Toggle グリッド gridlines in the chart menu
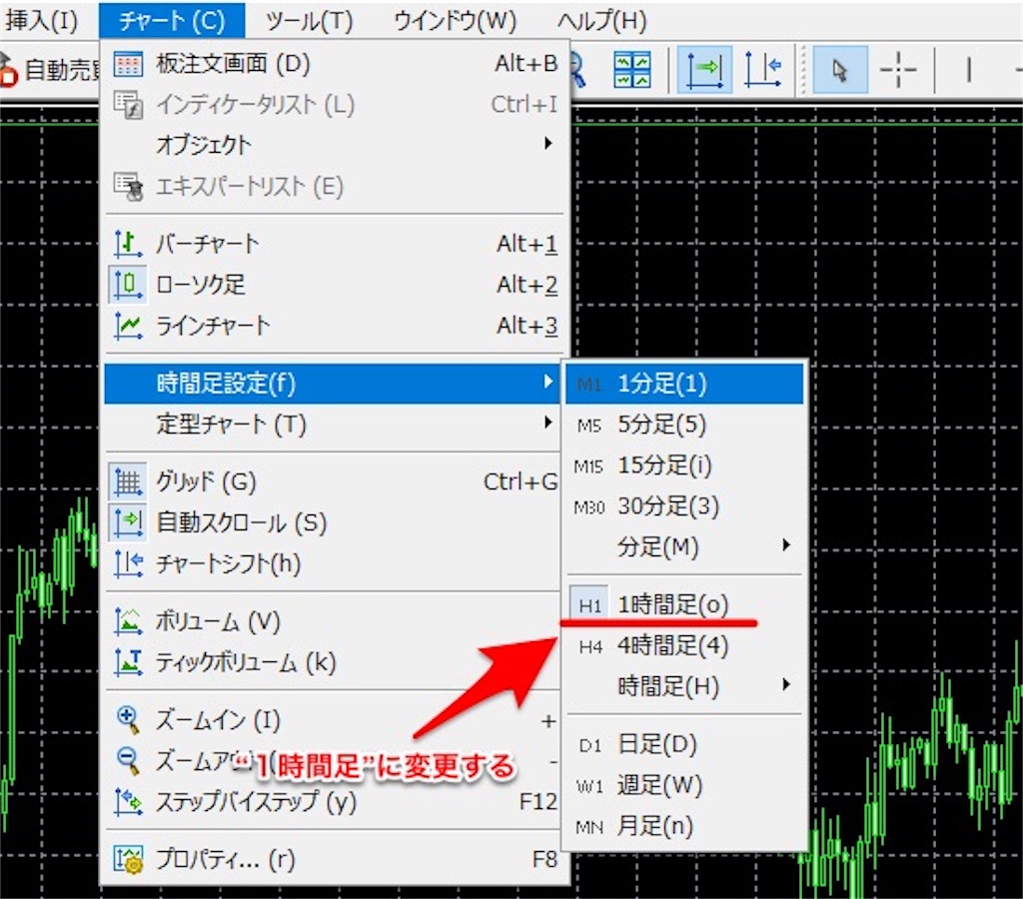 click(200, 481)
